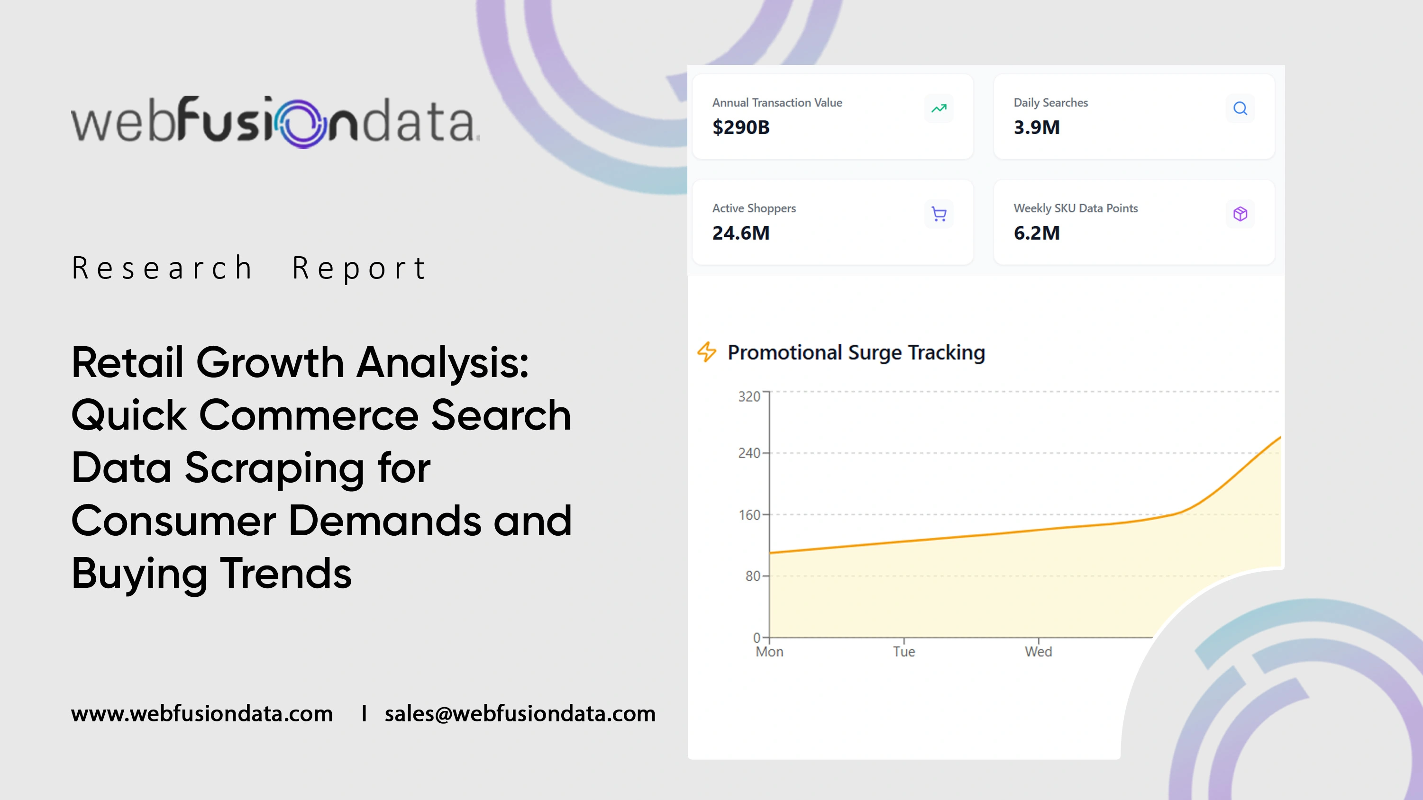Click the 0 y-axis value
This screenshot has width=1423, height=800.
[757, 638]
